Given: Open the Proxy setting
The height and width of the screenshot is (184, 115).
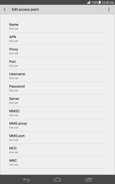Looking at the screenshot, I should click(57, 51).
